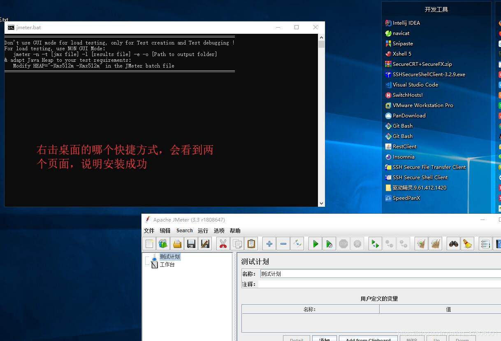Viewport: 501px width, 341px height.
Task: Click the grey Shutdown X icon in JMeter
Action: pyautogui.click(x=357, y=244)
